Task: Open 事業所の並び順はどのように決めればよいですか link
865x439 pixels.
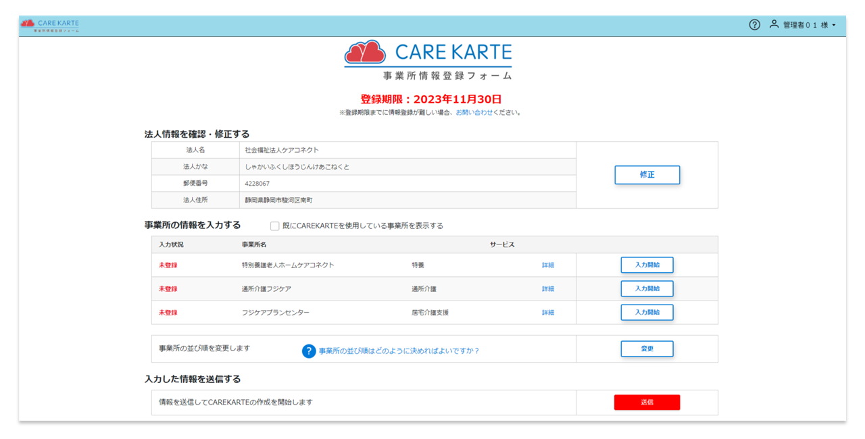Action: coord(399,351)
